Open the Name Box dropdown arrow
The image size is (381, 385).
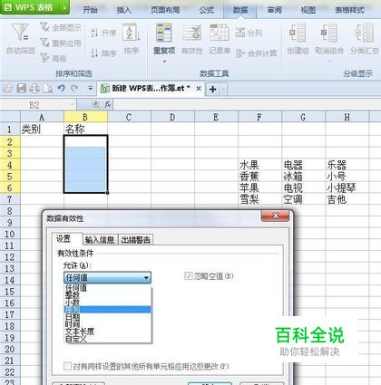tap(73, 104)
